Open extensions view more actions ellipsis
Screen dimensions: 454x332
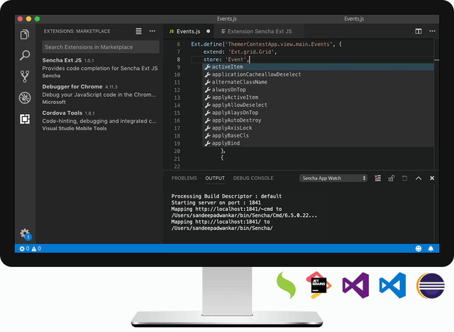(153, 31)
